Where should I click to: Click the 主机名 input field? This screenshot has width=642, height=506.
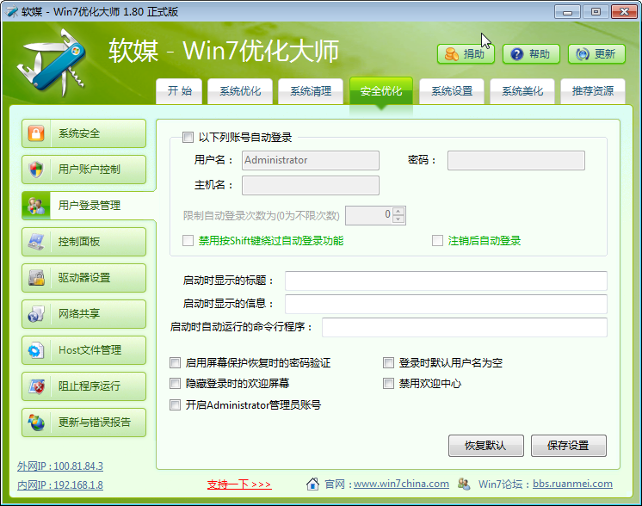pos(311,186)
